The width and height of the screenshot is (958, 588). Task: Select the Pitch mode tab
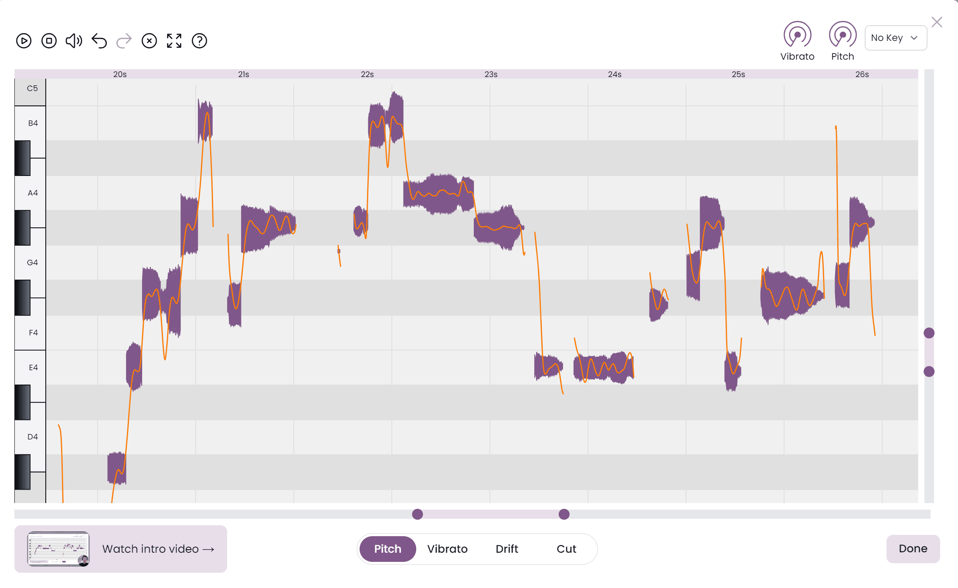pos(387,549)
